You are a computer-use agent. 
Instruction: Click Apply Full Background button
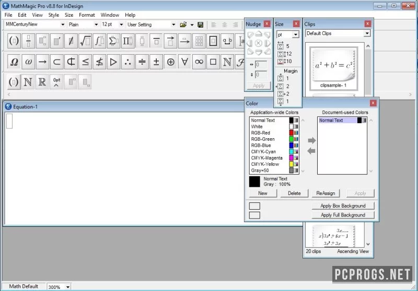(343, 215)
